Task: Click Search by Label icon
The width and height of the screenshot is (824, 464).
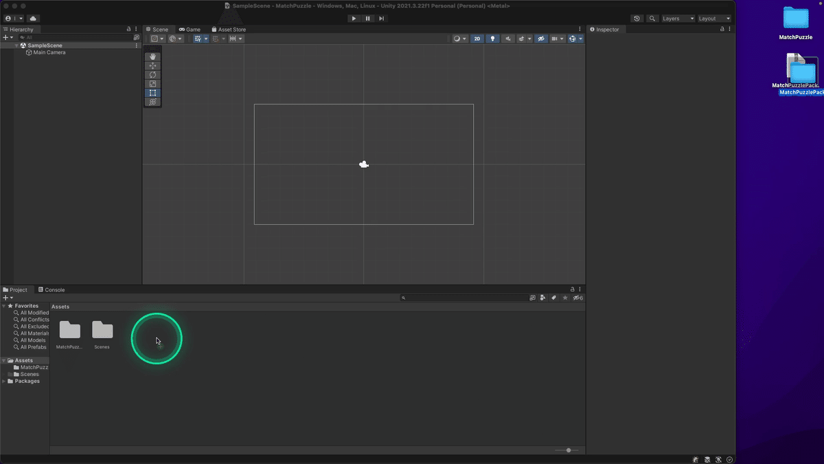Action: coord(554,298)
